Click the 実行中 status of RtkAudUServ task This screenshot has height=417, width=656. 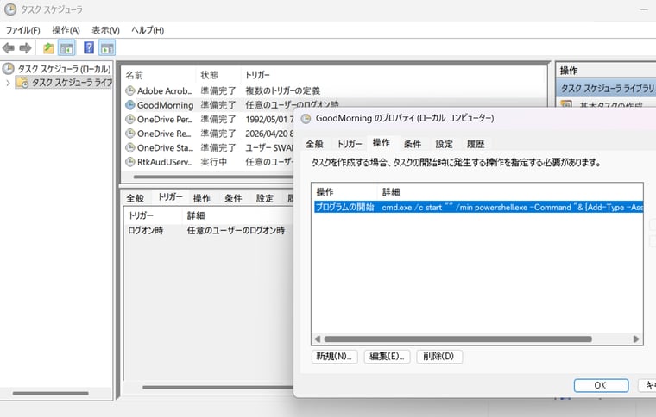[213, 162]
